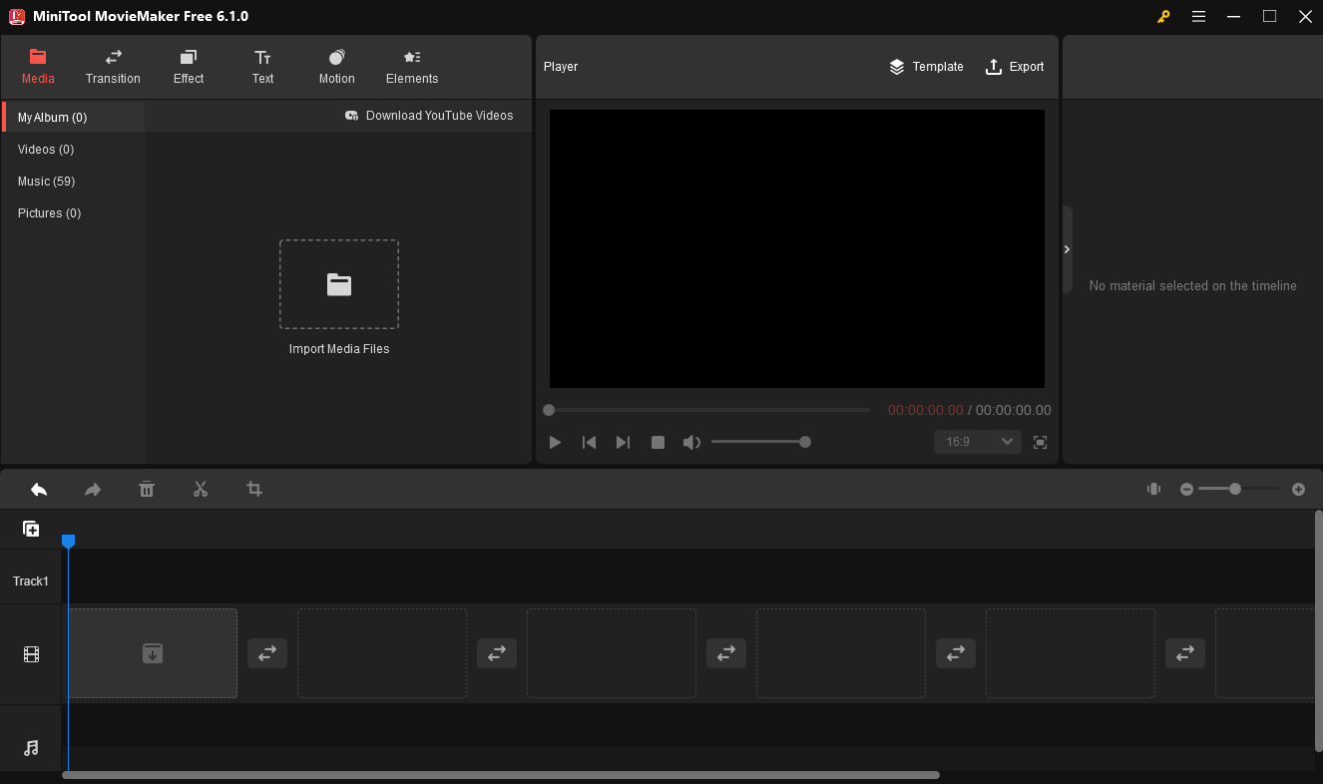Click the video track film icon
The image size is (1323, 784).
(31, 654)
